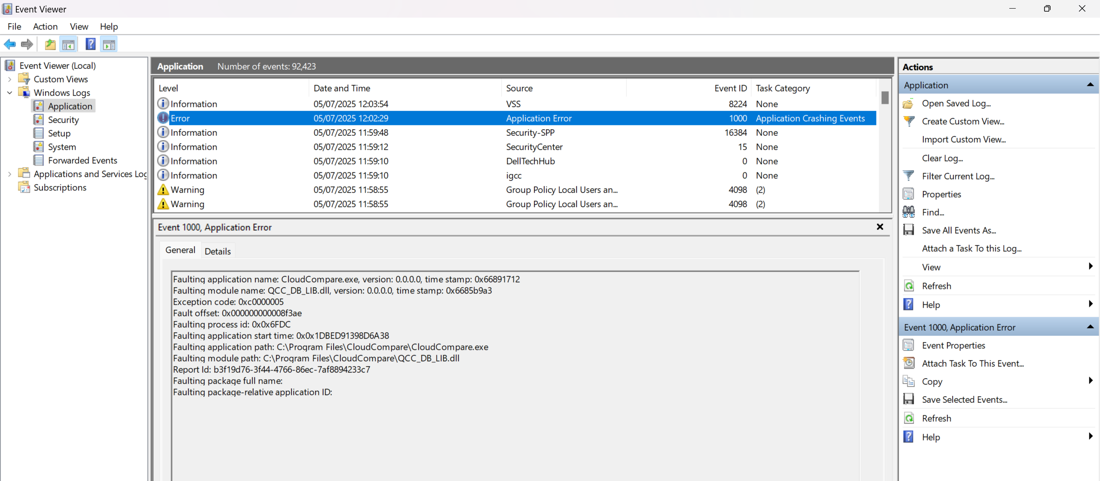Click Clear Log in Actions pane

click(942, 158)
